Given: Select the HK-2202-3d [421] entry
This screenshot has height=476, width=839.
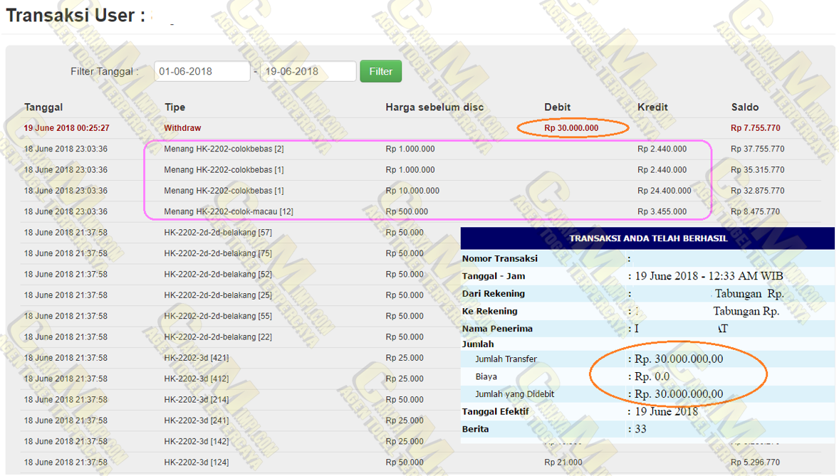Looking at the screenshot, I should point(196,358).
